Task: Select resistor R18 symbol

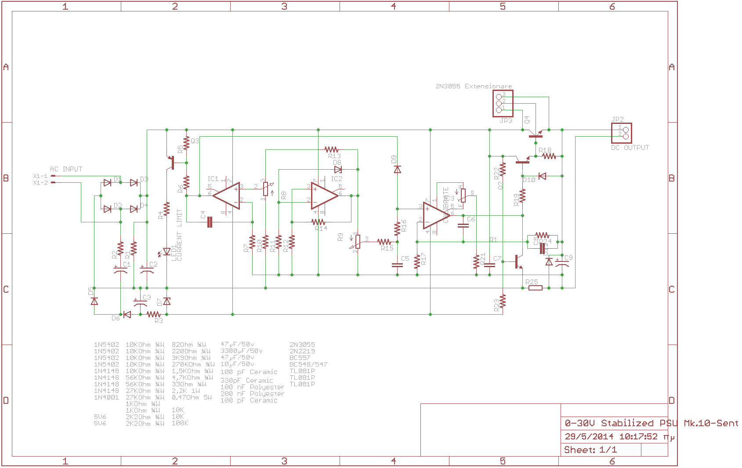Action: pyautogui.click(x=549, y=156)
